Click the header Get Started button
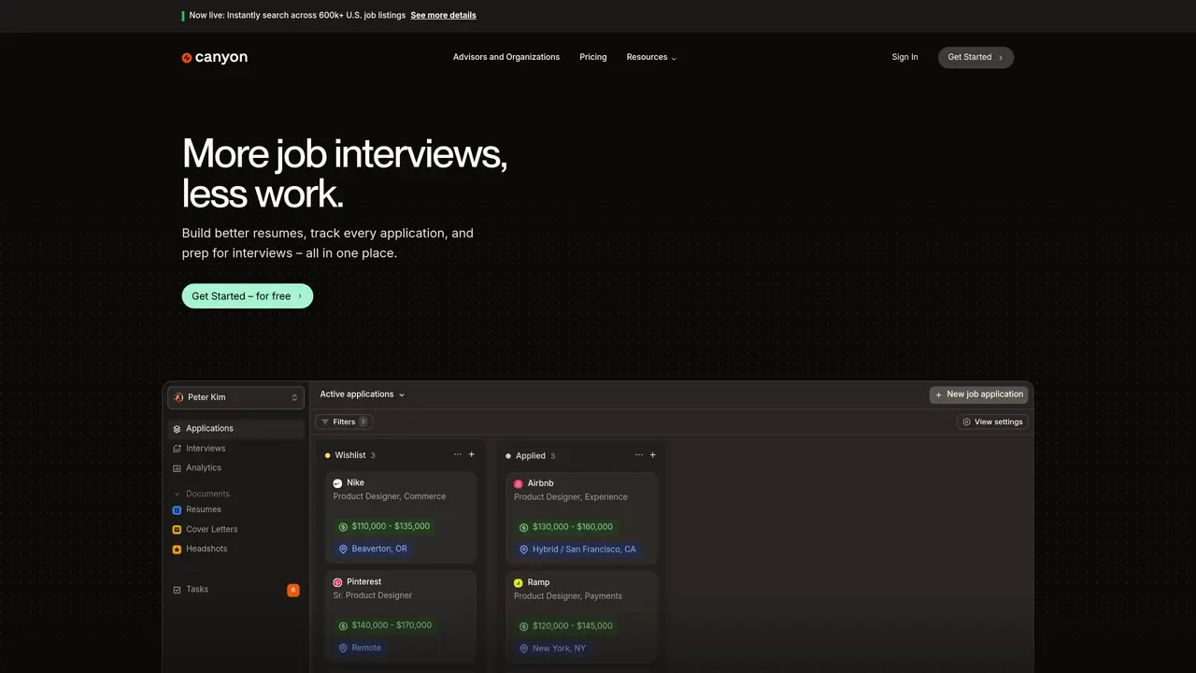The width and height of the screenshot is (1196, 673). pos(975,58)
